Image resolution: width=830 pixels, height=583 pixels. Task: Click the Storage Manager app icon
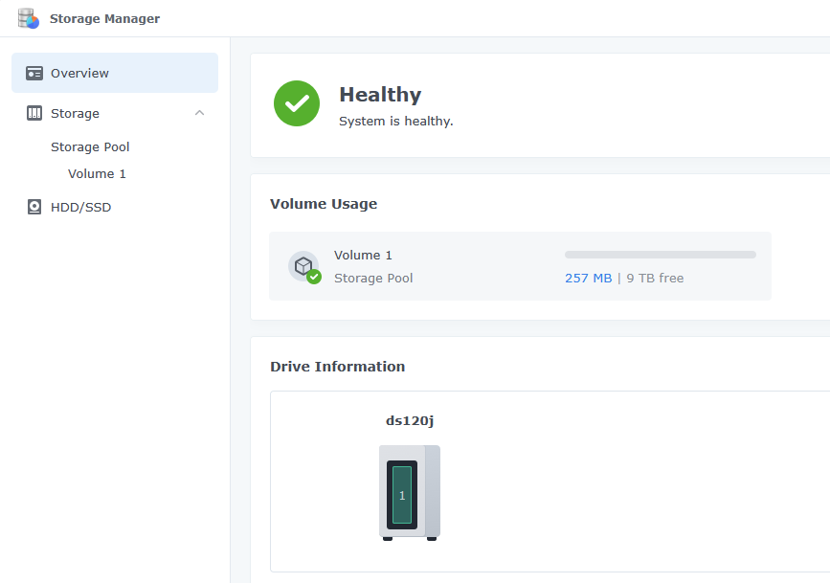coord(28,18)
